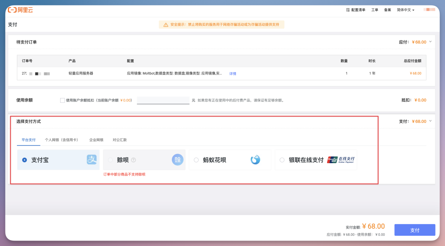
Task: Click the 阿里云 logo
Action: (x=19, y=9)
